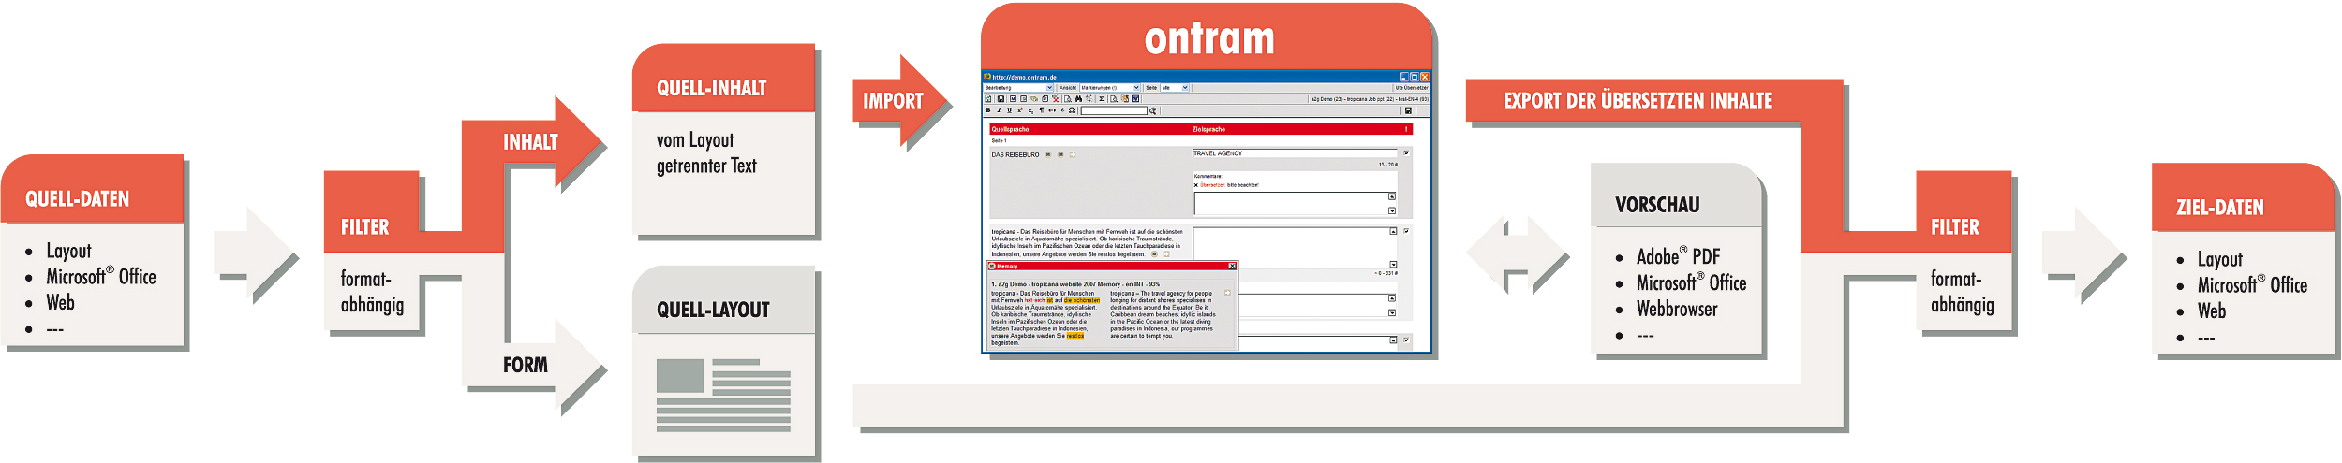2342x463 pixels.
Task: Click the Bold formatting icon
Action: click(x=988, y=110)
